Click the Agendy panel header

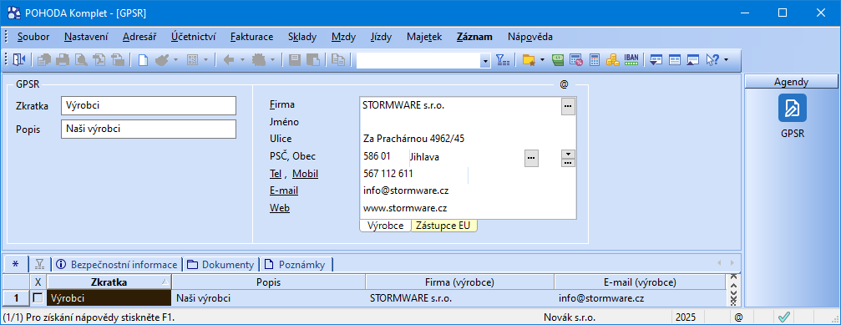(791, 82)
